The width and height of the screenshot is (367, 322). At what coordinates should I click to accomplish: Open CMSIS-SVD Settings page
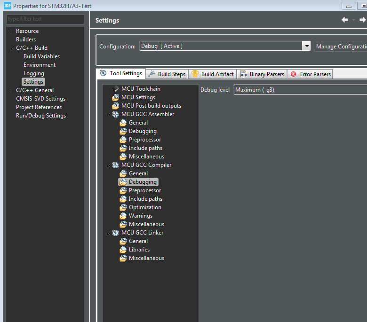pos(41,99)
